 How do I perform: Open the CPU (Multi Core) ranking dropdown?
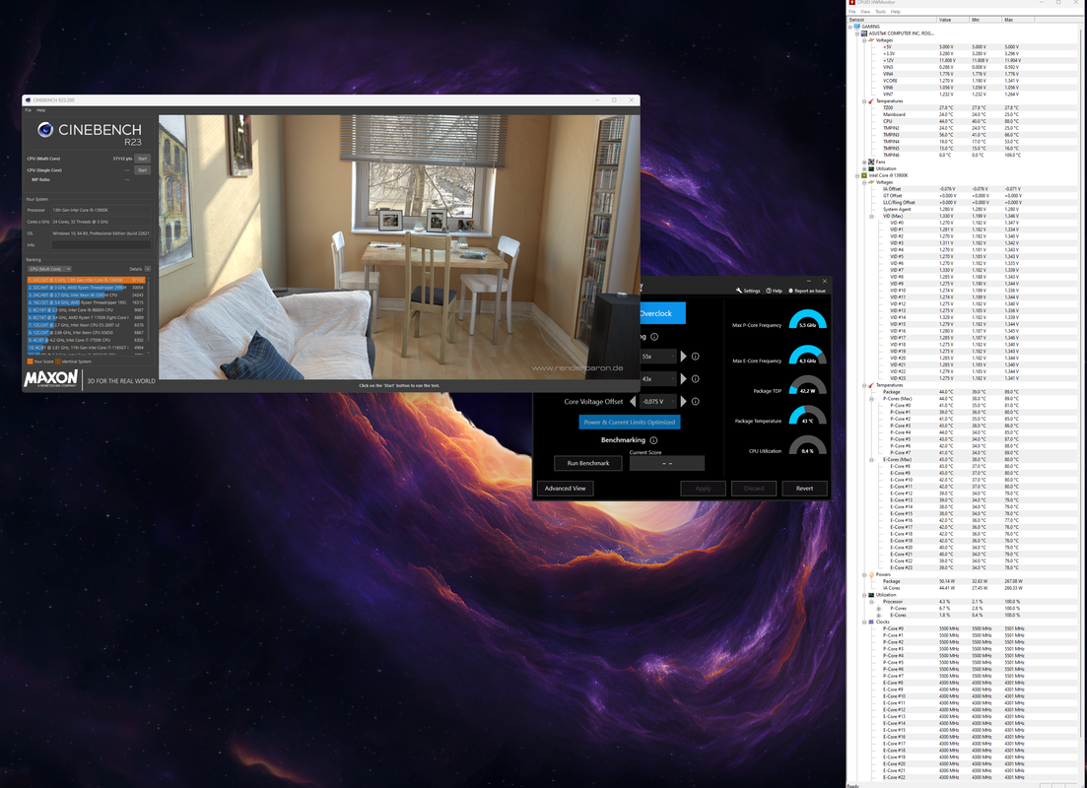click(49, 269)
